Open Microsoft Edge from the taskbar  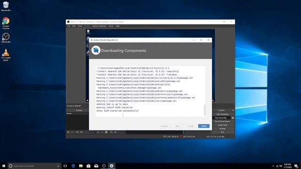(73, 166)
